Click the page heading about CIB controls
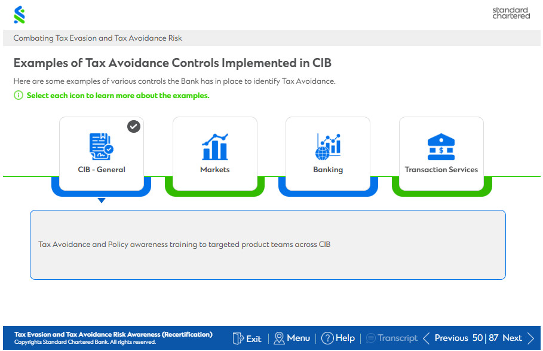The width and height of the screenshot is (543, 351). [173, 63]
